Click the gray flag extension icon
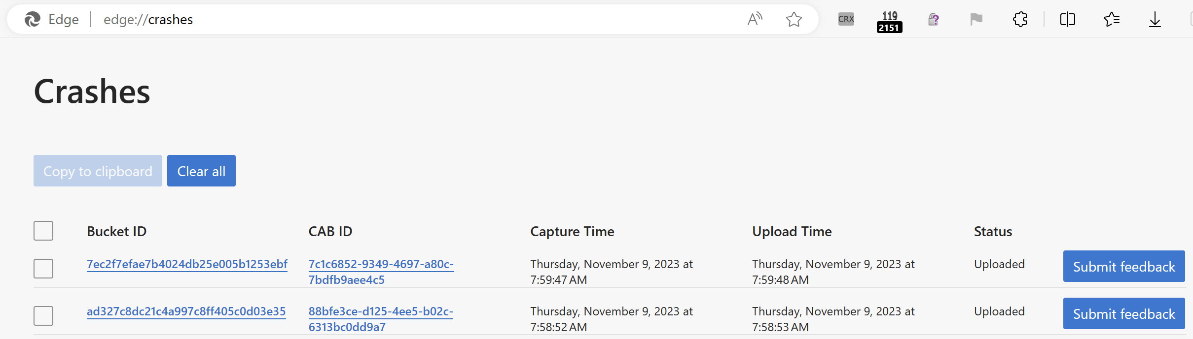This screenshot has height=339, width=1193. click(x=976, y=19)
